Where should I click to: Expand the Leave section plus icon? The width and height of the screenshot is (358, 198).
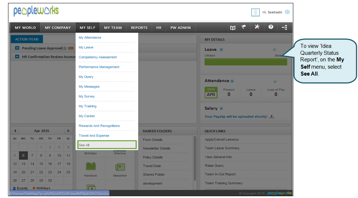[x=221, y=50]
